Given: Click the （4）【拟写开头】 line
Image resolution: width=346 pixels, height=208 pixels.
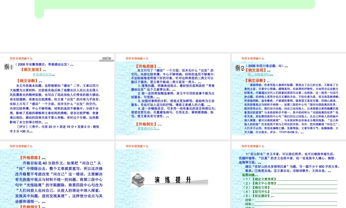Looking at the screenshot, I should [x=290, y=192].
